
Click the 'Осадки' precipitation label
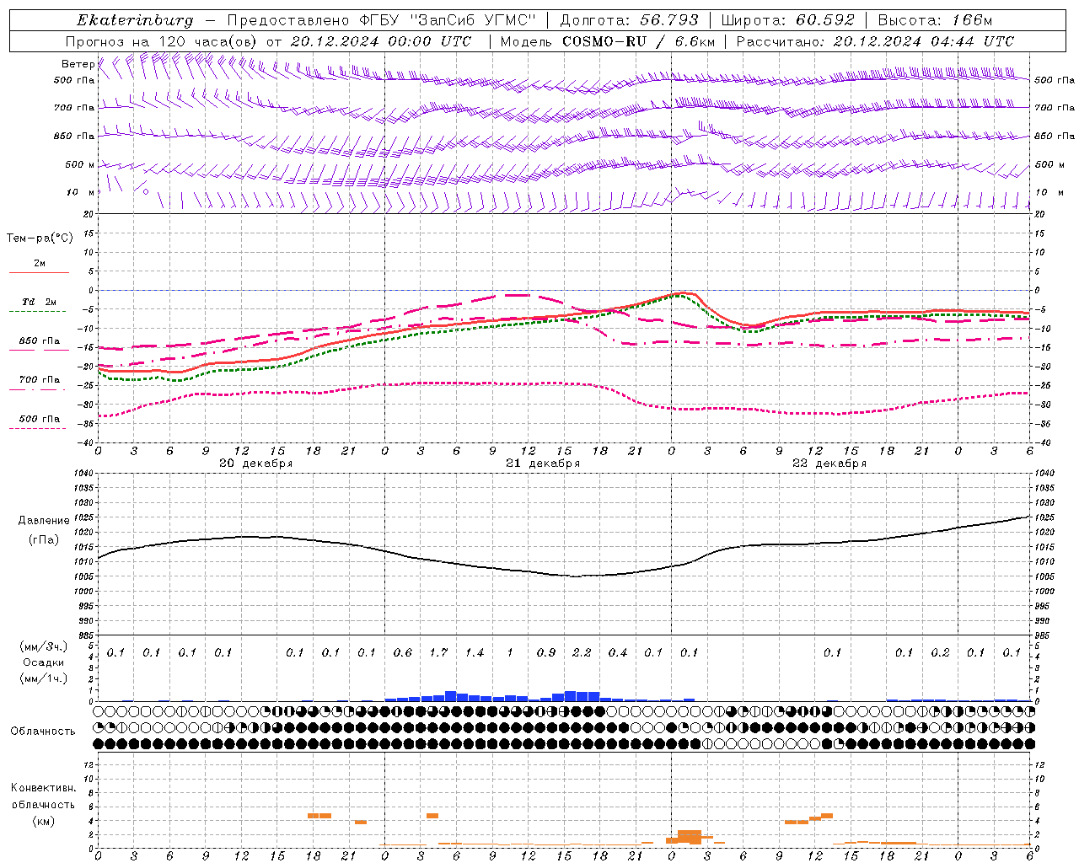pyautogui.click(x=44, y=662)
